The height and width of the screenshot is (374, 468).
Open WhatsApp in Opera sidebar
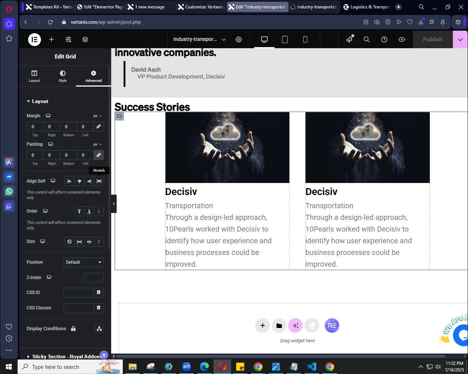point(9,191)
